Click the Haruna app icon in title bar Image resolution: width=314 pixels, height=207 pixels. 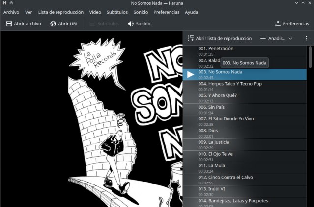[x=4, y=3]
